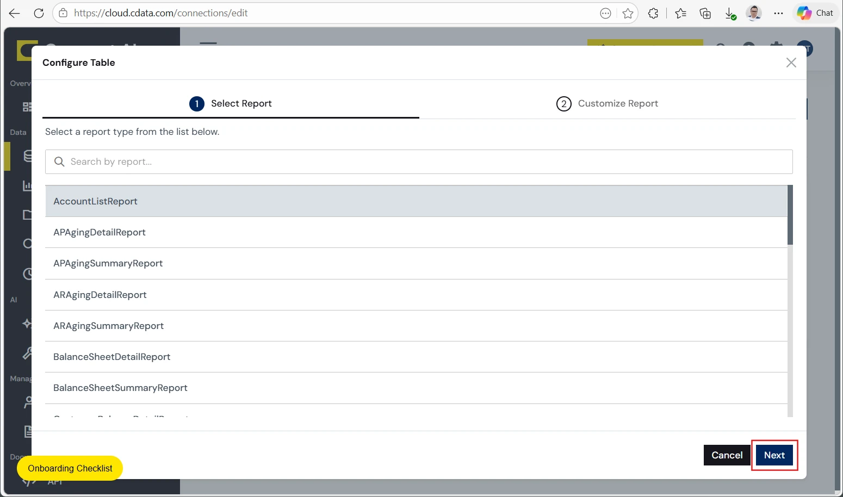Switch to the Customize Report step
843x497 pixels.
pos(607,103)
